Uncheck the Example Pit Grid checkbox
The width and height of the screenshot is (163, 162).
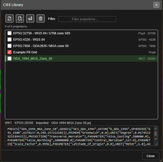click(10, 52)
